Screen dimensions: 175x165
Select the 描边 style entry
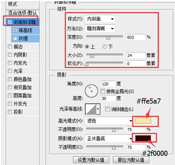[18, 46]
